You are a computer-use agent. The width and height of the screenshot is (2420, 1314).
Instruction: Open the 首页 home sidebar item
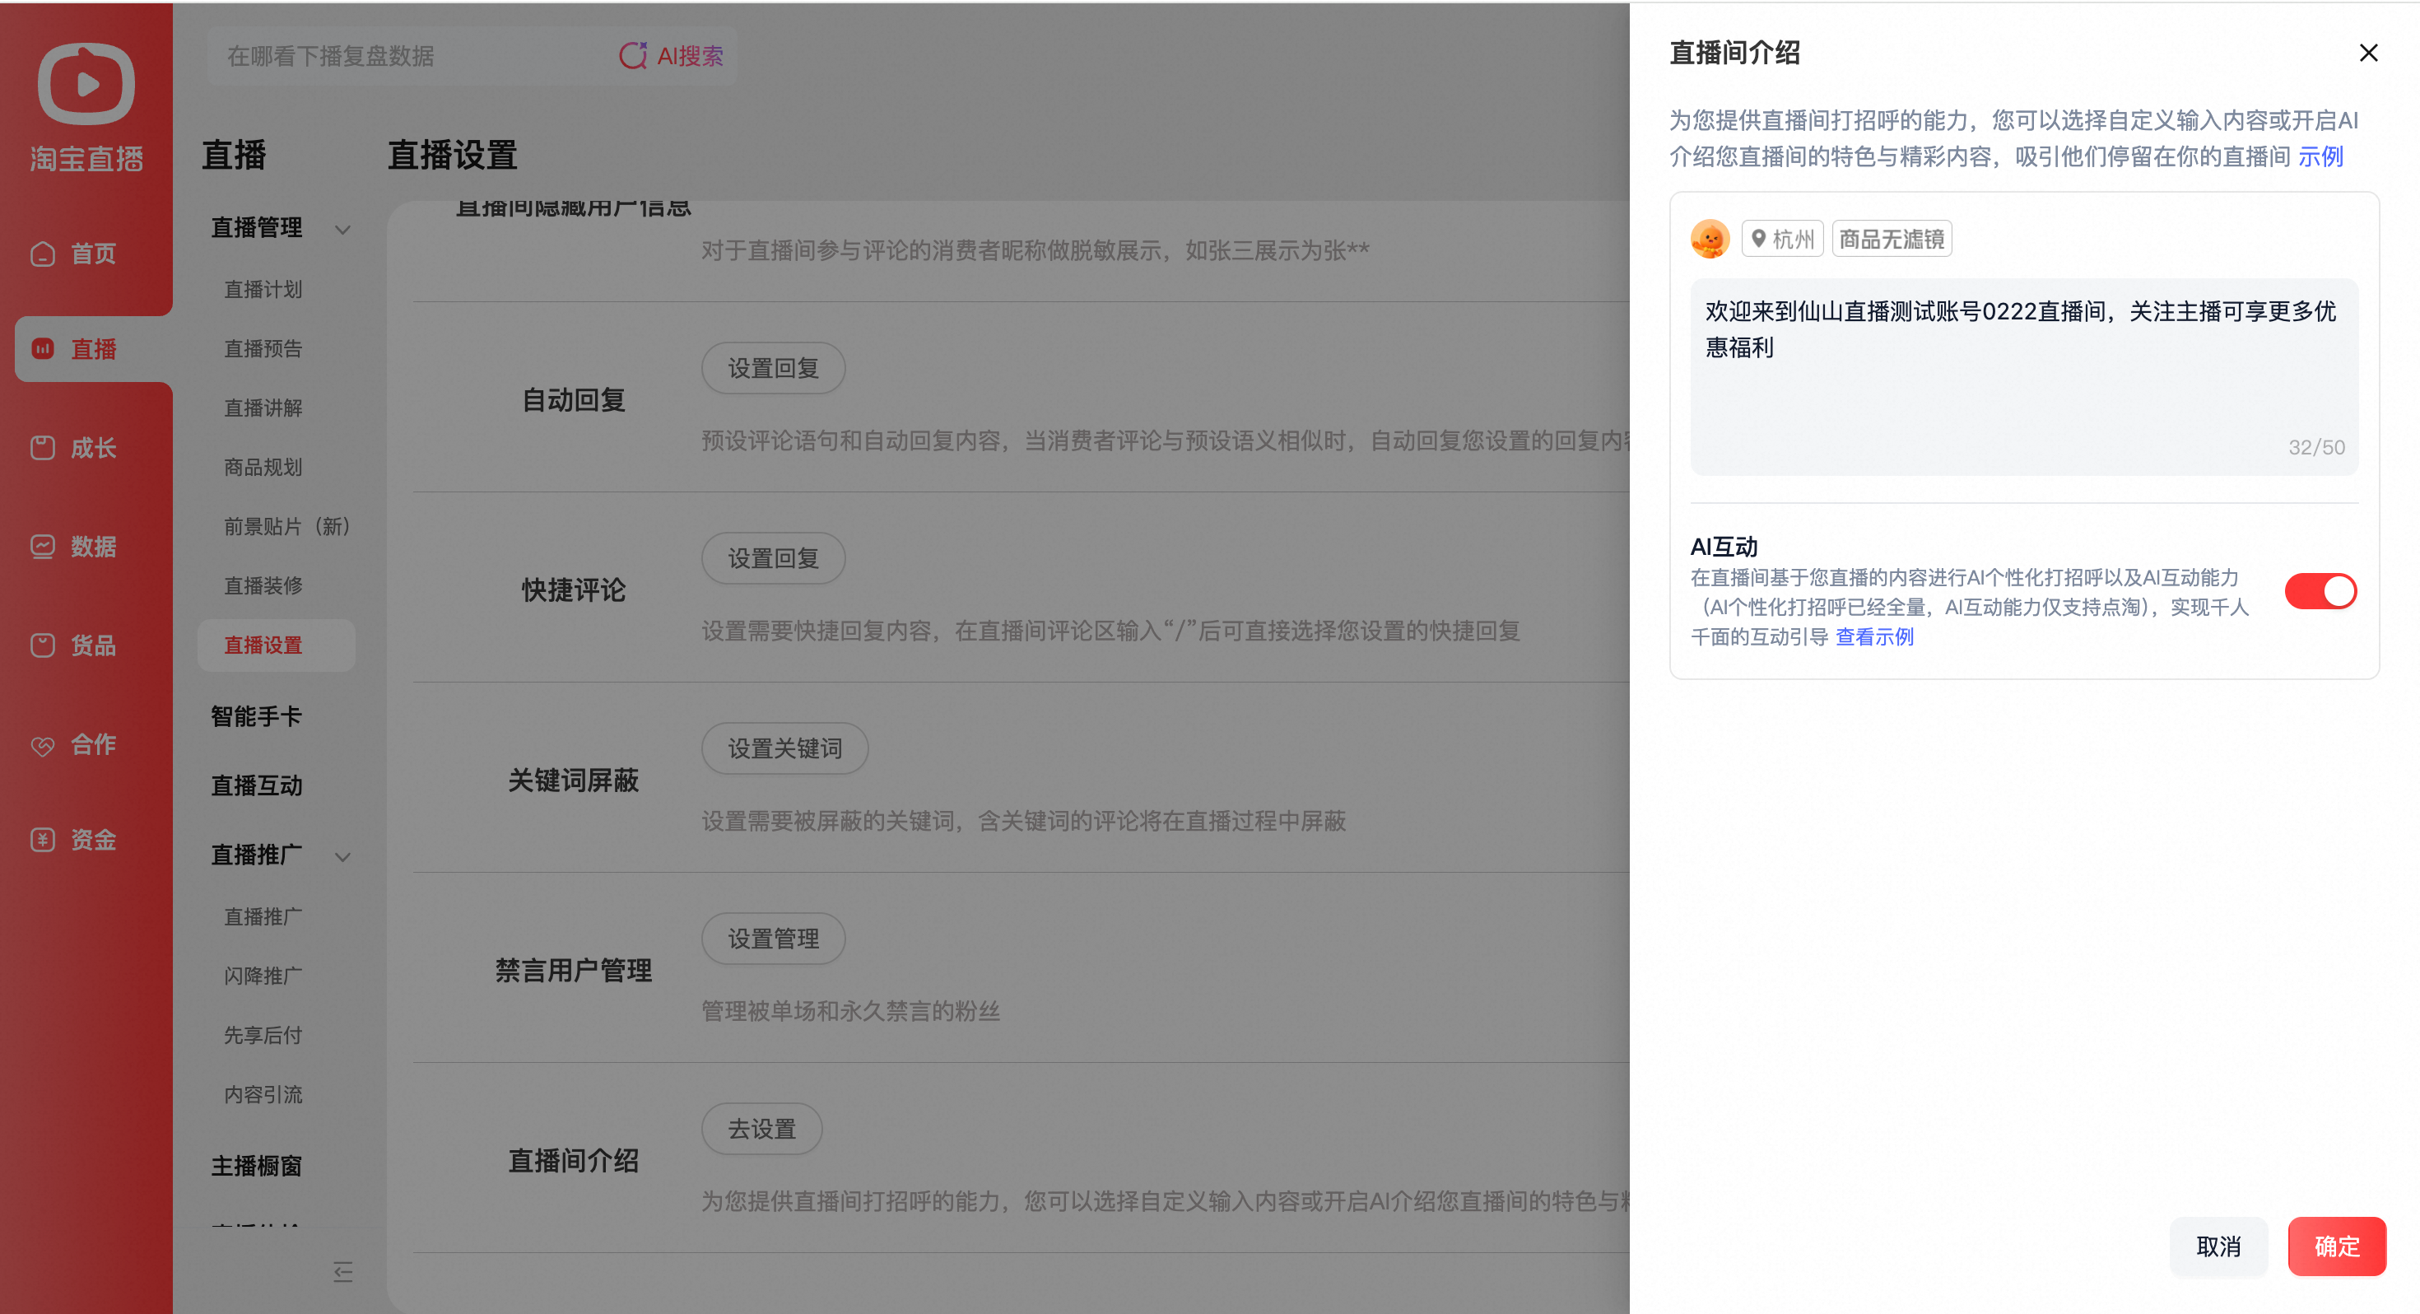(x=73, y=254)
